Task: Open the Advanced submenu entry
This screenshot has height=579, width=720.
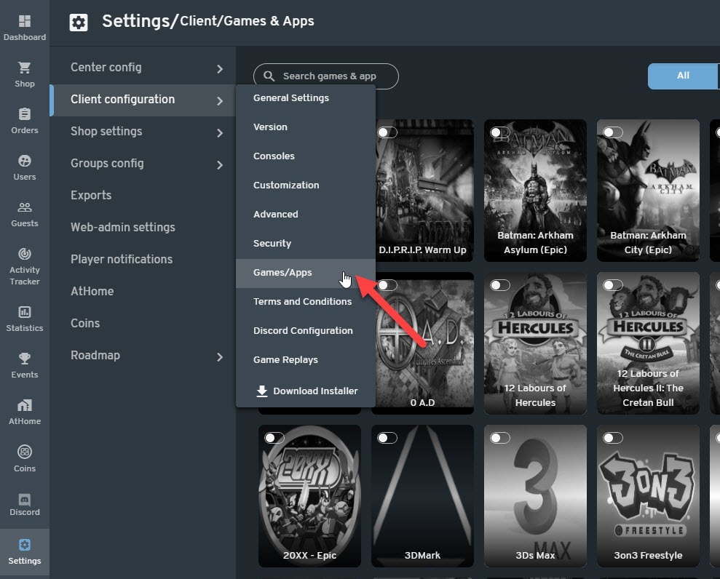Action: coord(305,215)
